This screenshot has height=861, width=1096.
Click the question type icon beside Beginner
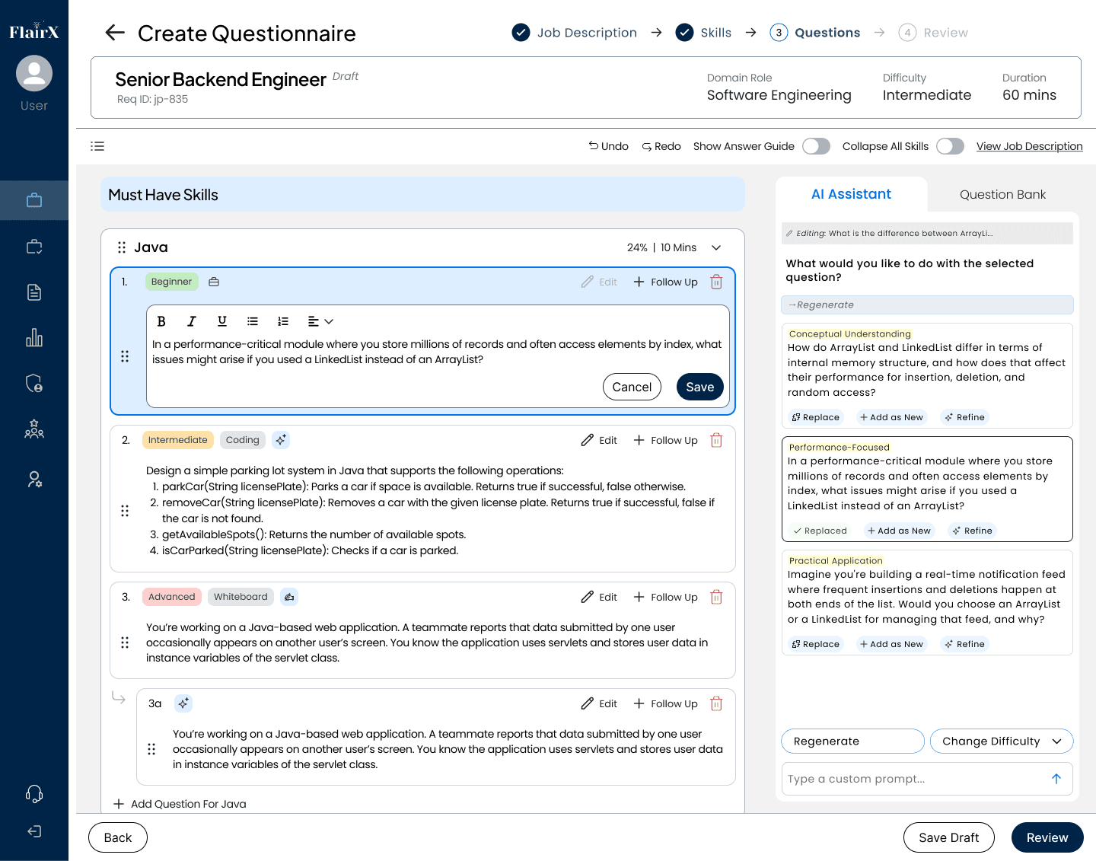tap(214, 282)
